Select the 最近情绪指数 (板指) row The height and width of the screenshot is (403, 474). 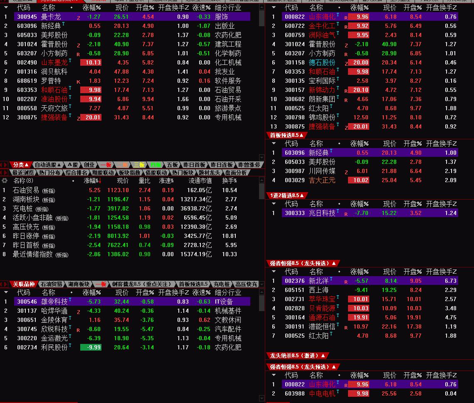126,254
